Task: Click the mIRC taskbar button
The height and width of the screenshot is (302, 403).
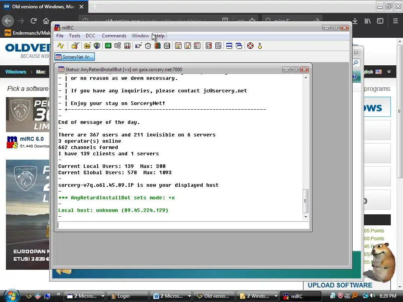Action: click(x=300, y=296)
